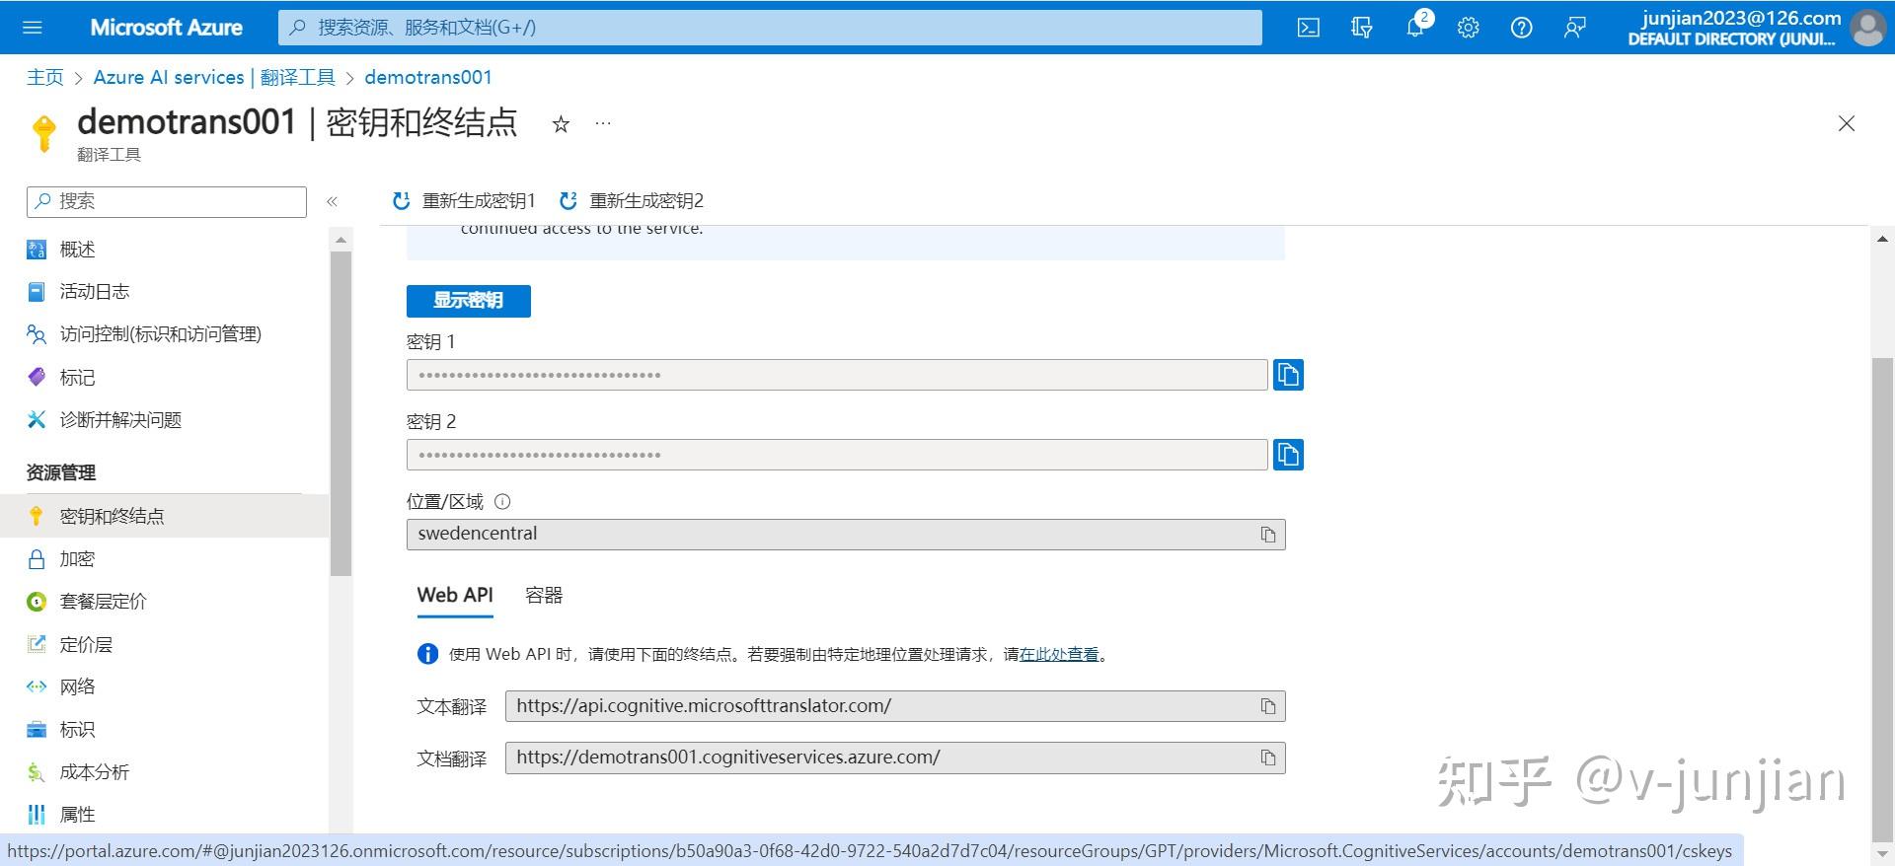Copy the swedencentral region value
This screenshot has width=1895, height=866.
point(1268,535)
